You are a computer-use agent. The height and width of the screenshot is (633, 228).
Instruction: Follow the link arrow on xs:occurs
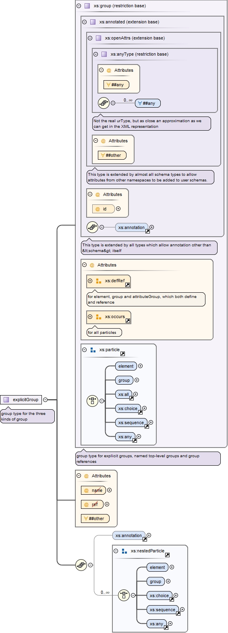[x=128, y=321]
